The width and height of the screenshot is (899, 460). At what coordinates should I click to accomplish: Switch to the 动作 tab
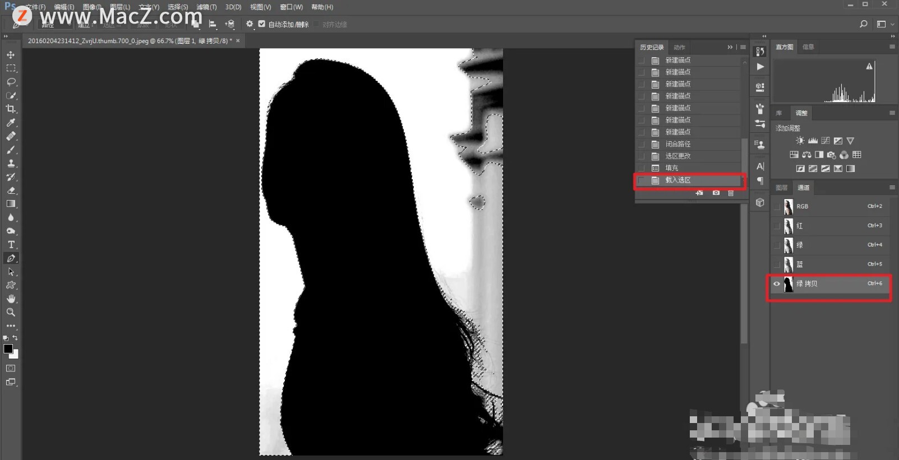click(679, 48)
